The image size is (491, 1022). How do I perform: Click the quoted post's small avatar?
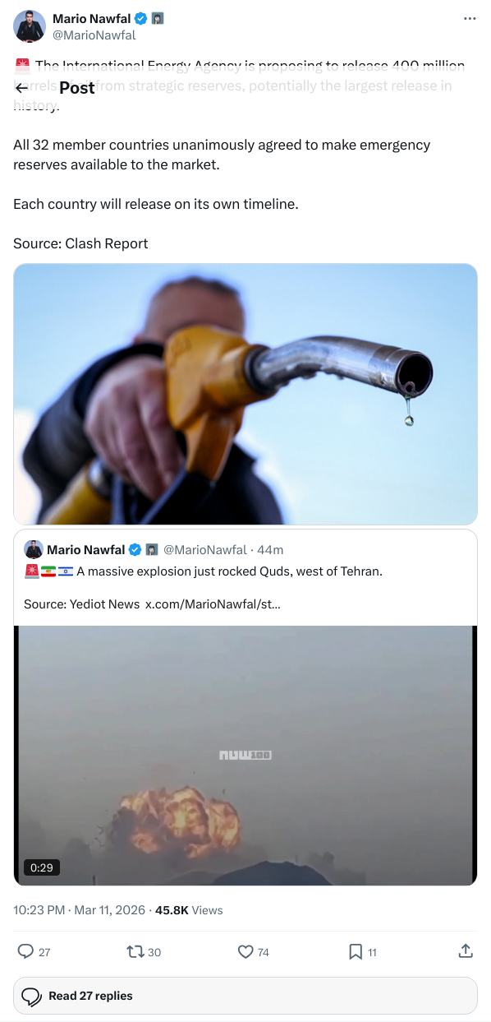(34, 549)
